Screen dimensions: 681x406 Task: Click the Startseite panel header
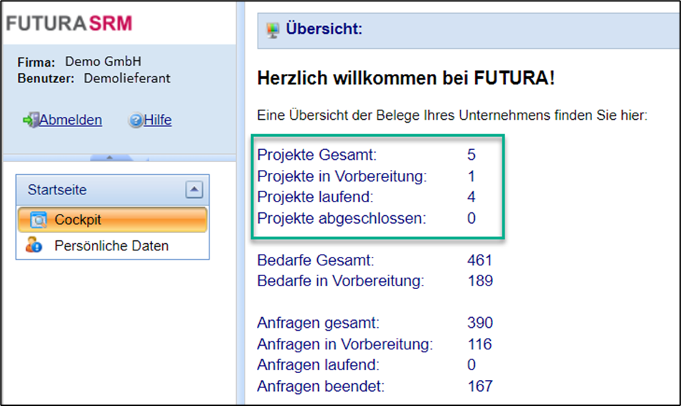(57, 190)
